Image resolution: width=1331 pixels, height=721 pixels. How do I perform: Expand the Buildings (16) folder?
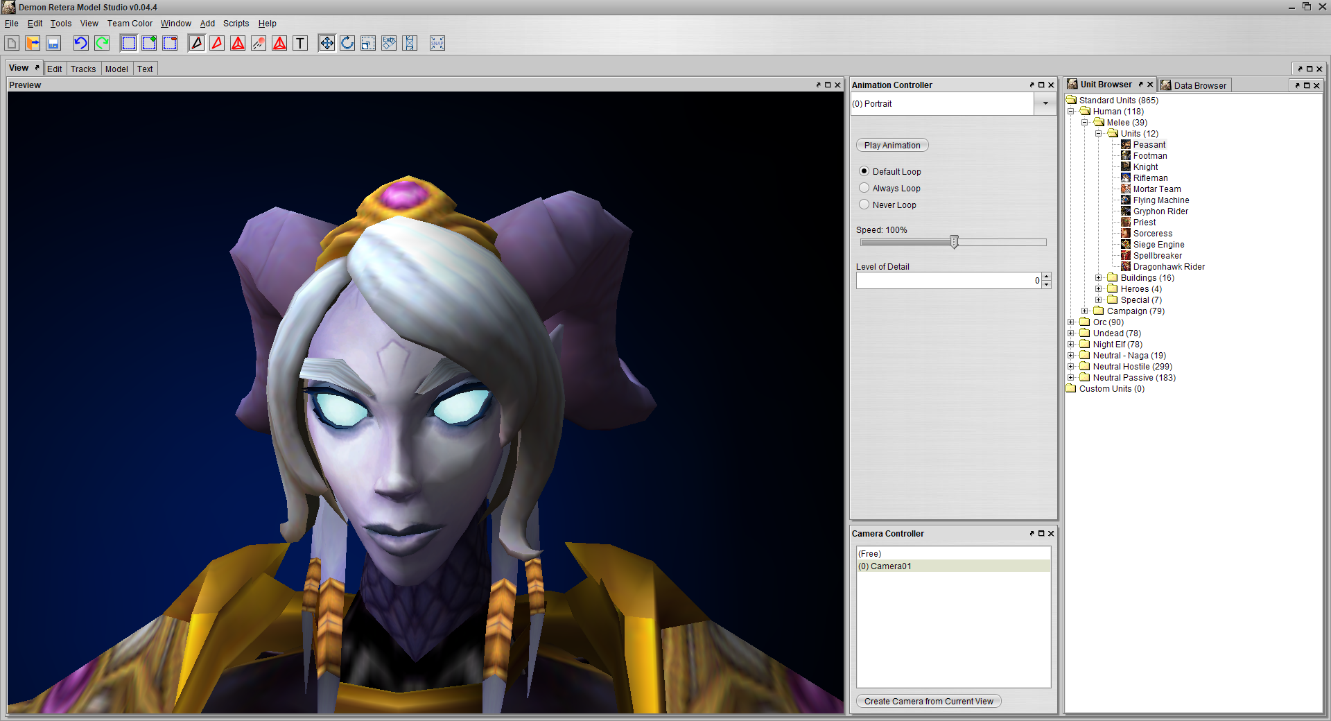1099,278
